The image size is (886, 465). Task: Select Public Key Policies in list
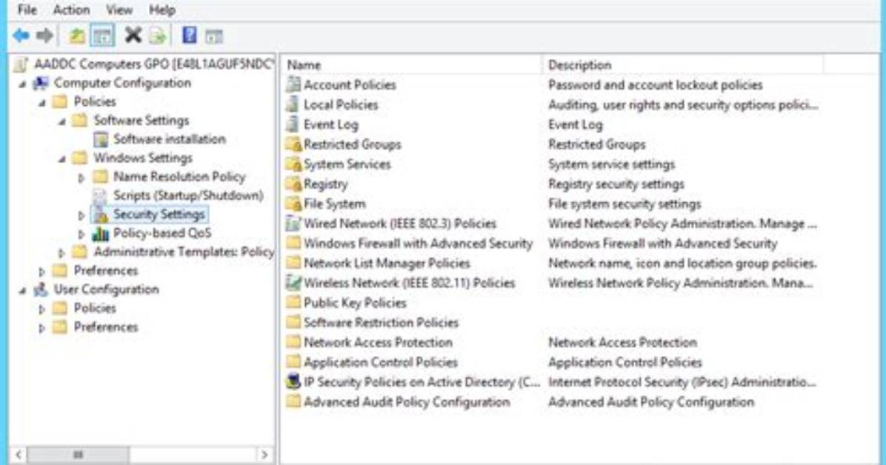[355, 303]
